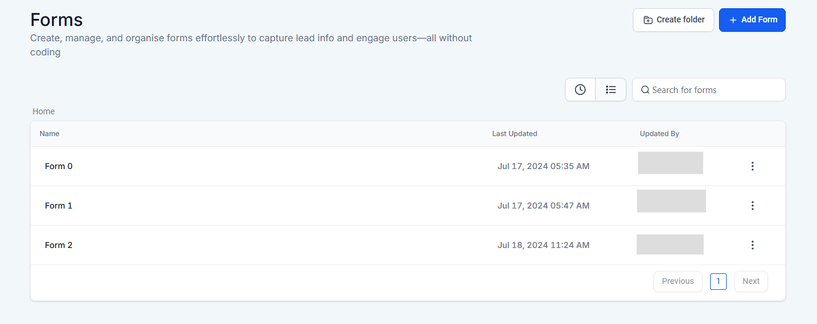
Task: Switch to list view icon
Action: [611, 90]
